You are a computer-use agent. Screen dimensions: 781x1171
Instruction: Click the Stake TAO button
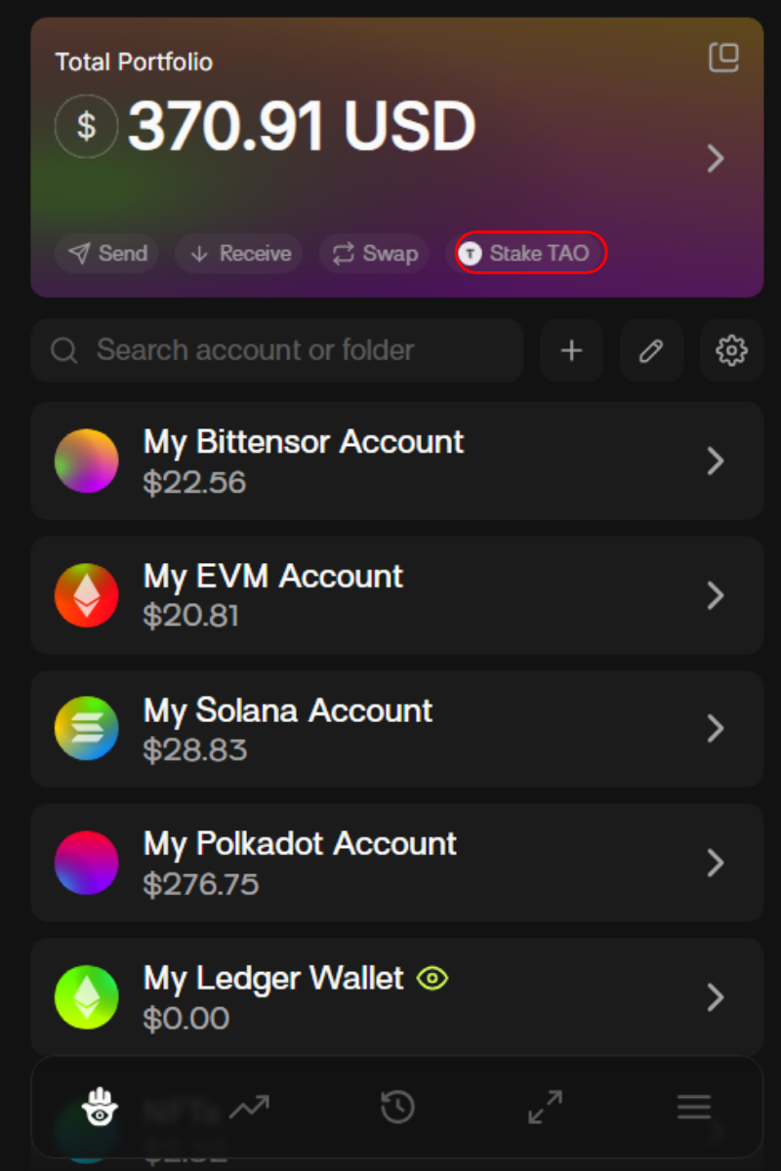pyautogui.click(x=531, y=254)
